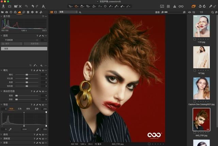Click the Grid overlay icon

pos(168,6)
